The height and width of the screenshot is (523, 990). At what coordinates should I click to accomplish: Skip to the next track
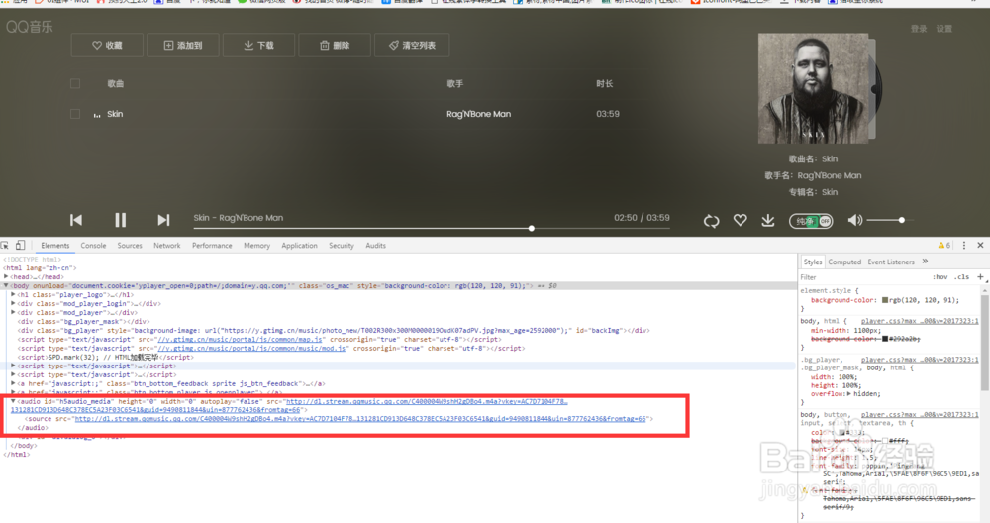(163, 219)
